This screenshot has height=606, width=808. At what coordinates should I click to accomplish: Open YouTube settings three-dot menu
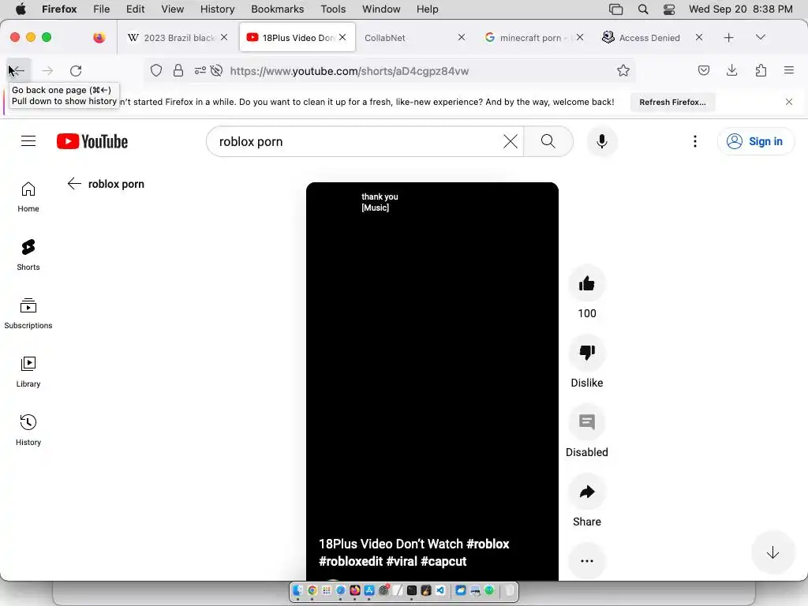tap(695, 141)
